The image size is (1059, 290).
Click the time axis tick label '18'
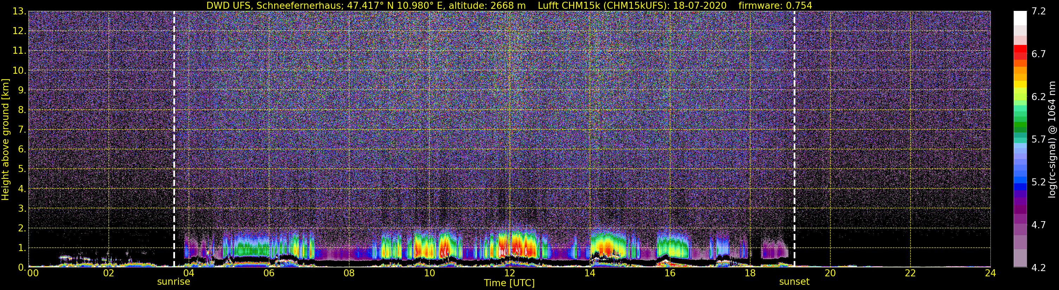click(750, 273)
